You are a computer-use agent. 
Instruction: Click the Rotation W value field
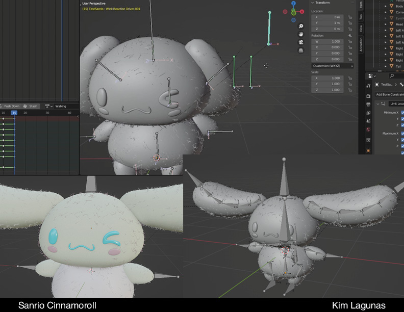point(327,41)
